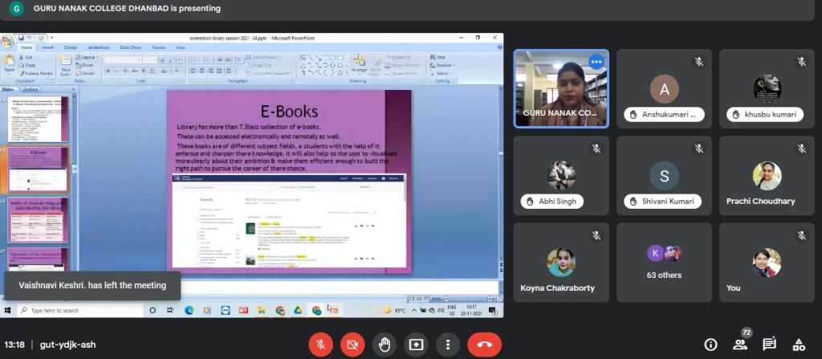
Task: Click Delete in the Slides group
Action: point(85,73)
